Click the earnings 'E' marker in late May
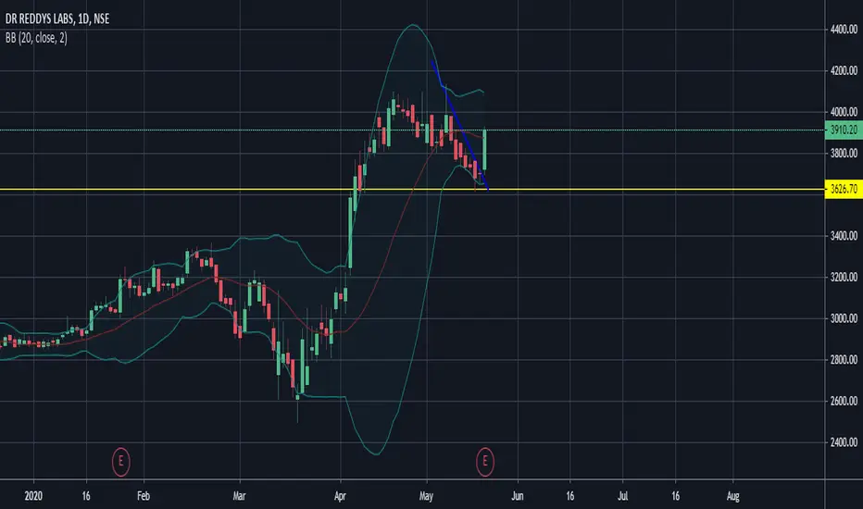863x509 pixels. pos(485,462)
